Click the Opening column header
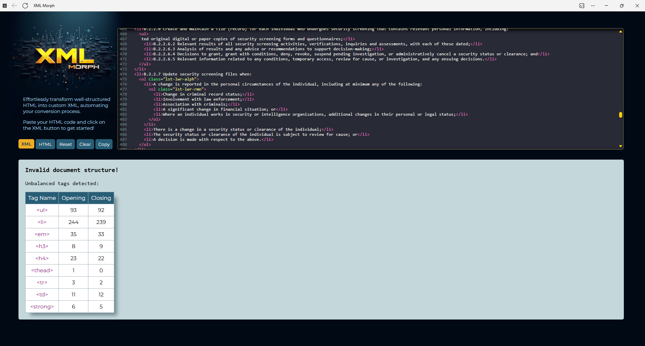 [x=73, y=198]
